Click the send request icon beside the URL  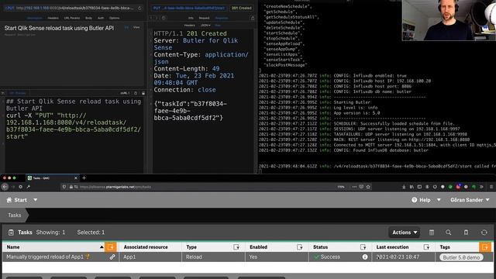(139, 8)
